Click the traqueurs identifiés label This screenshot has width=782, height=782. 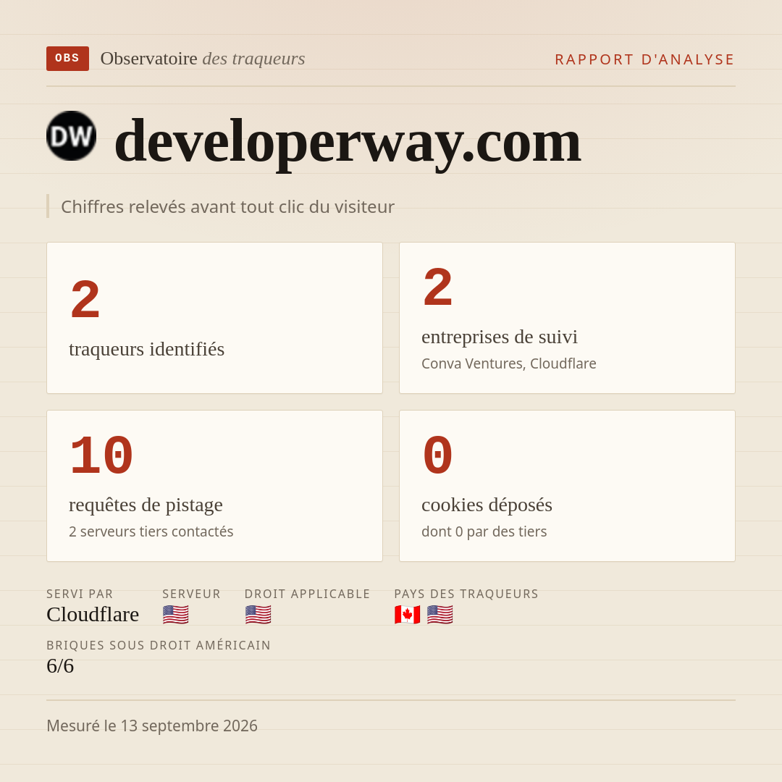(146, 349)
